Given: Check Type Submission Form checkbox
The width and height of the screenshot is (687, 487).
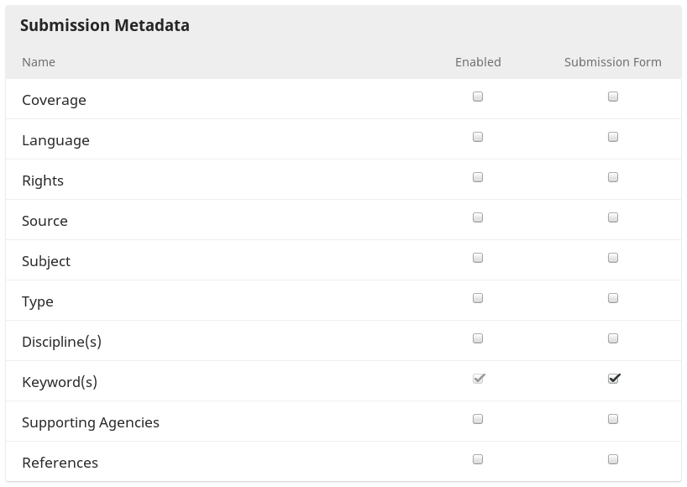Looking at the screenshot, I should 613,298.
